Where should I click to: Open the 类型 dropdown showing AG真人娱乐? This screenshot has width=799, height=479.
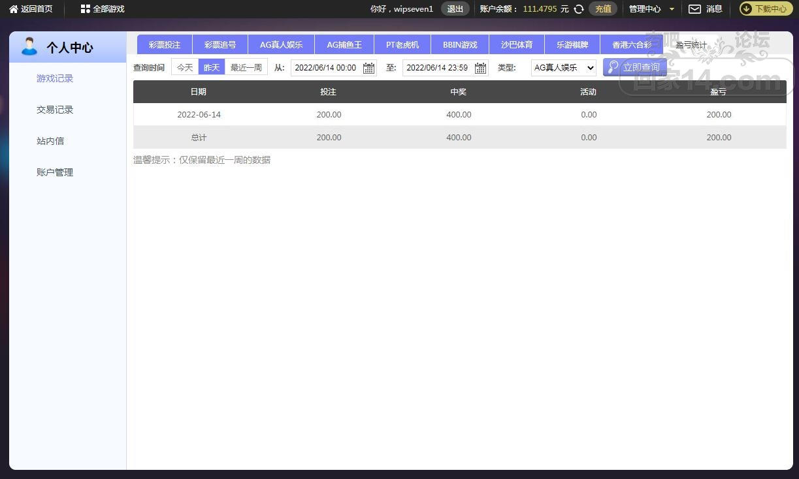[x=564, y=68]
